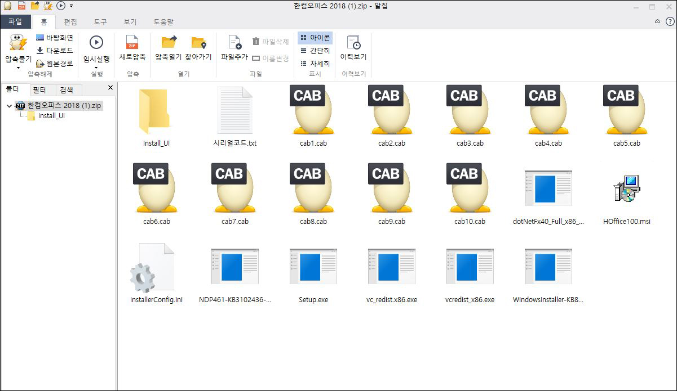Select 간단히 simple view mode
The image size is (677, 391).
pyautogui.click(x=315, y=51)
